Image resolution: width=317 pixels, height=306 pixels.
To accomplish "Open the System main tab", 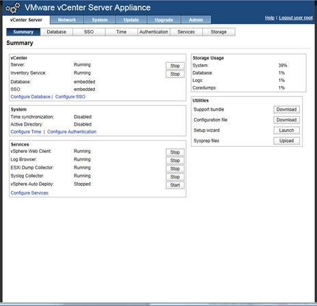I will (x=100, y=20).
